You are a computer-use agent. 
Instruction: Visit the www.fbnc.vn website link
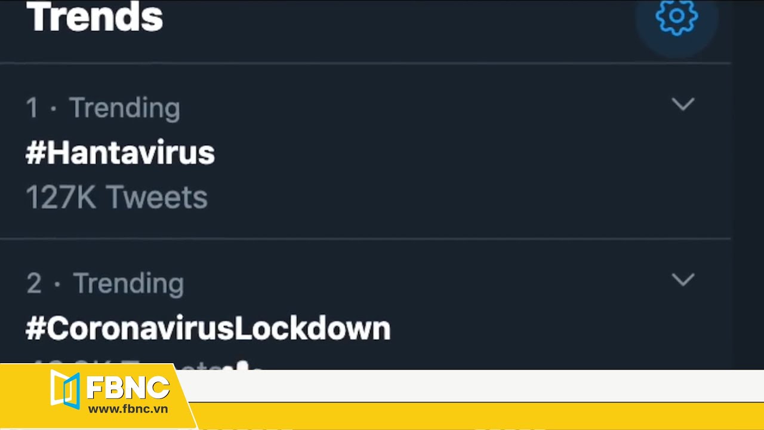128,410
